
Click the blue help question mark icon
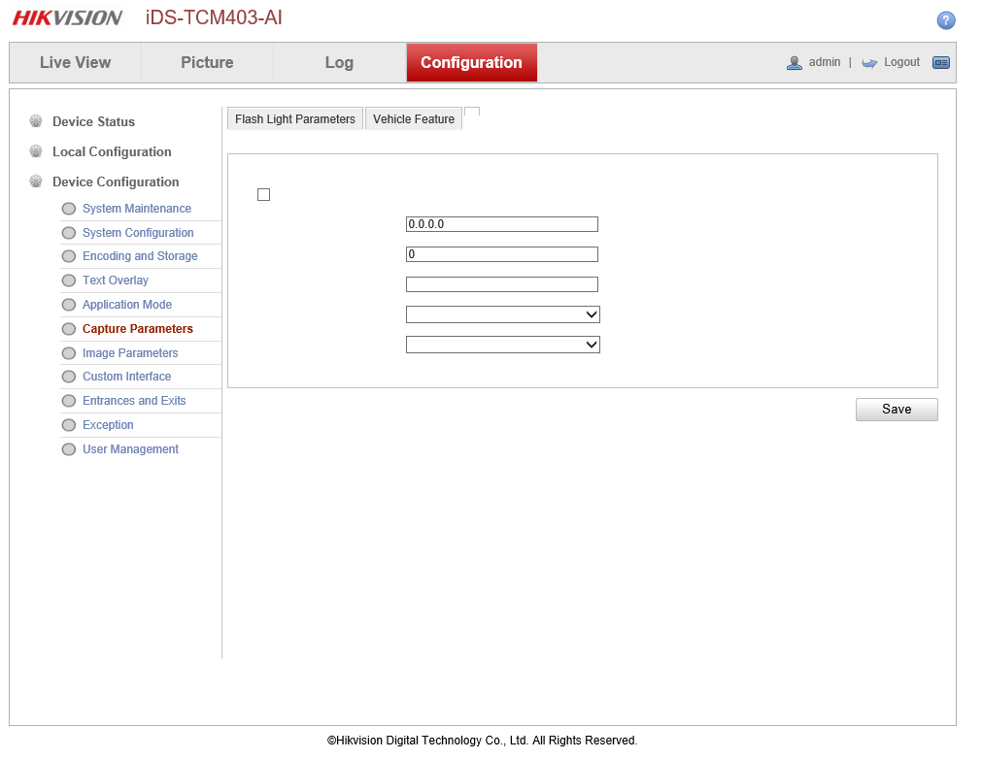pos(946,20)
